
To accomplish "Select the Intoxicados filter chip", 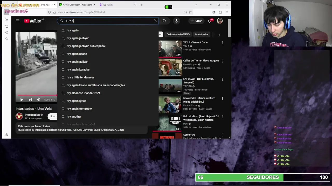I will pos(202,34).
